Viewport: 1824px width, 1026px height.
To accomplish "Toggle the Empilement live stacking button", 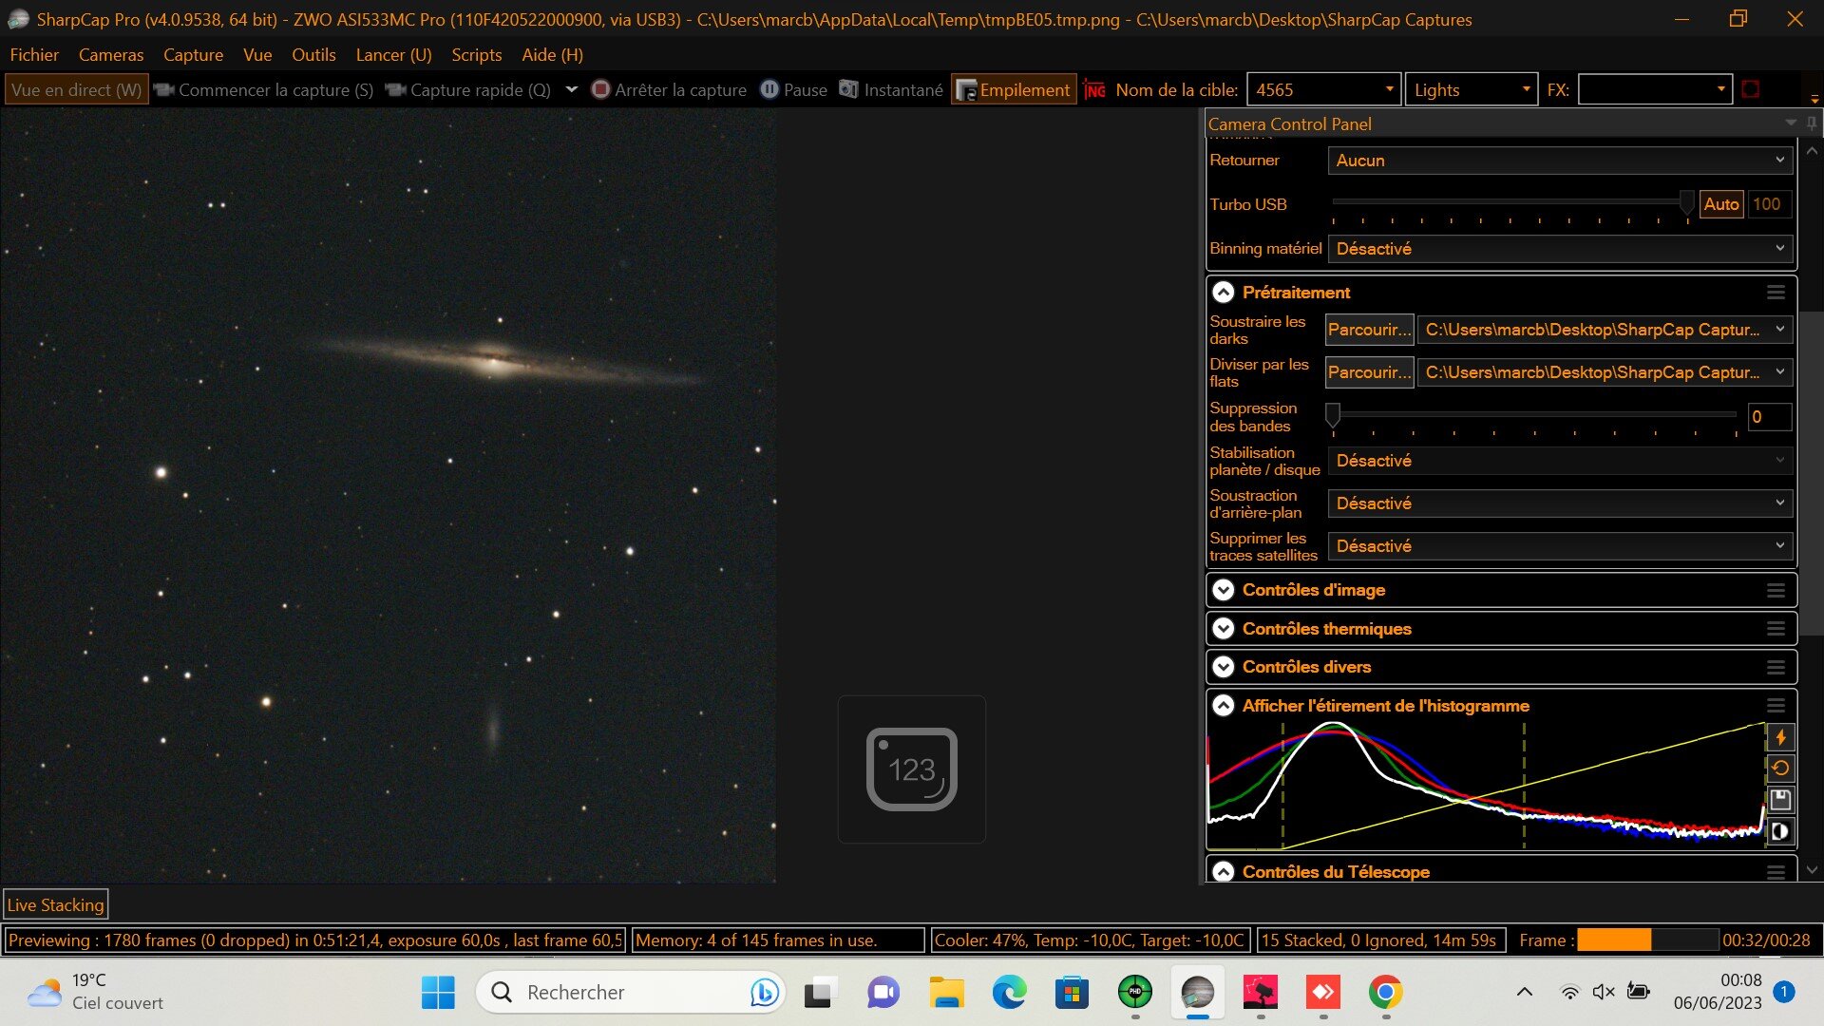I will [1014, 90].
